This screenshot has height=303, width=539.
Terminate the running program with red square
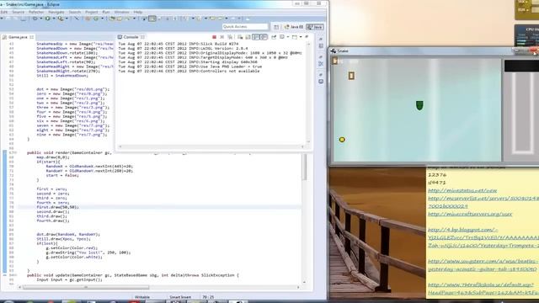point(214,37)
